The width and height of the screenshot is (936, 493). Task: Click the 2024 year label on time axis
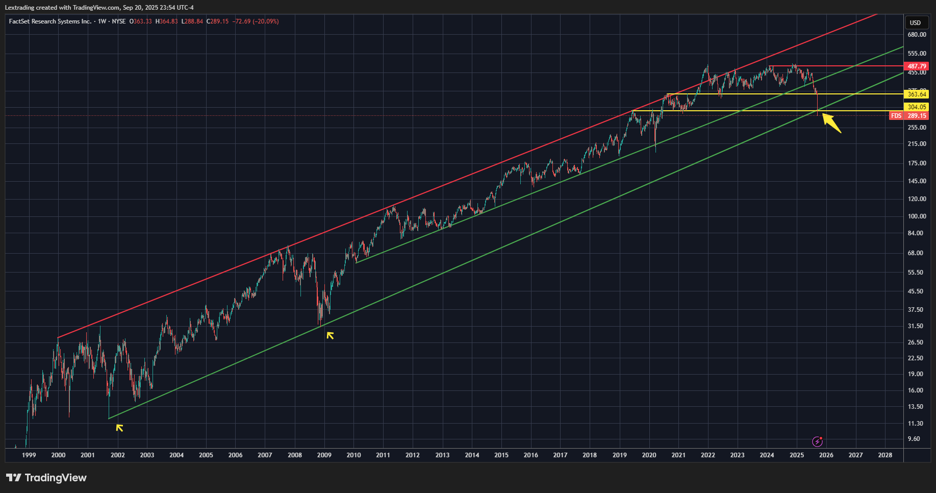tap(767, 455)
